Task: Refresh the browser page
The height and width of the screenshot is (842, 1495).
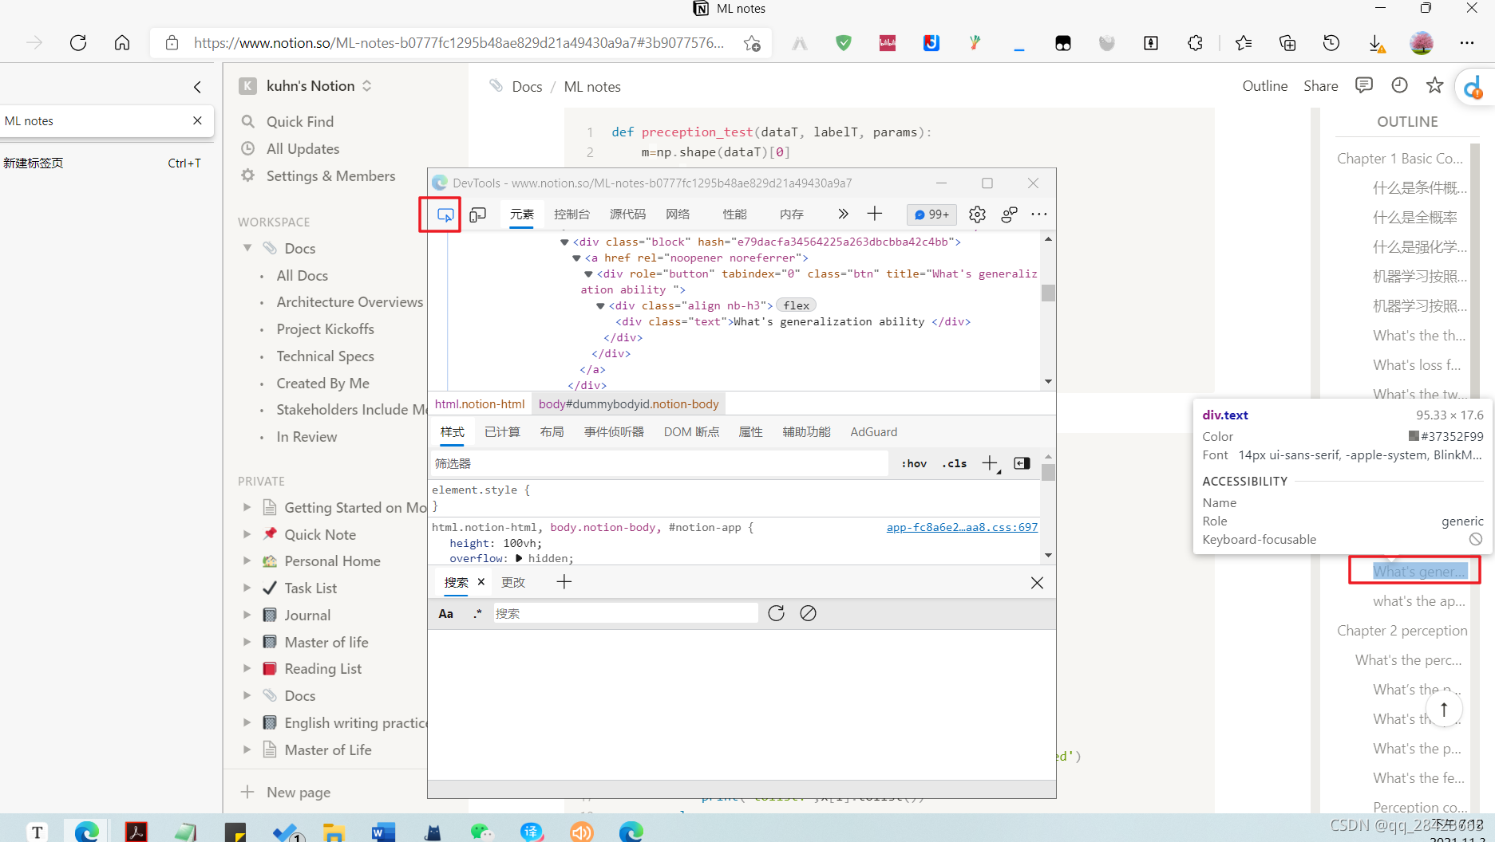Action: click(x=78, y=43)
